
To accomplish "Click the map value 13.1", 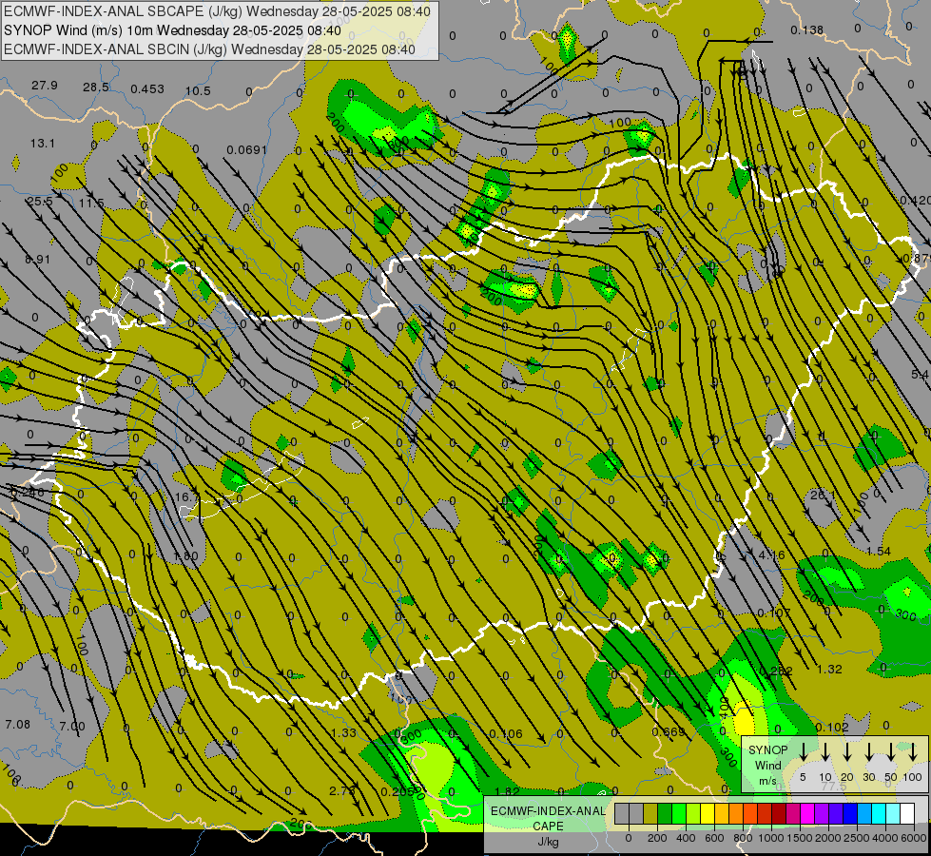I will pyautogui.click(x=42, y=144).
